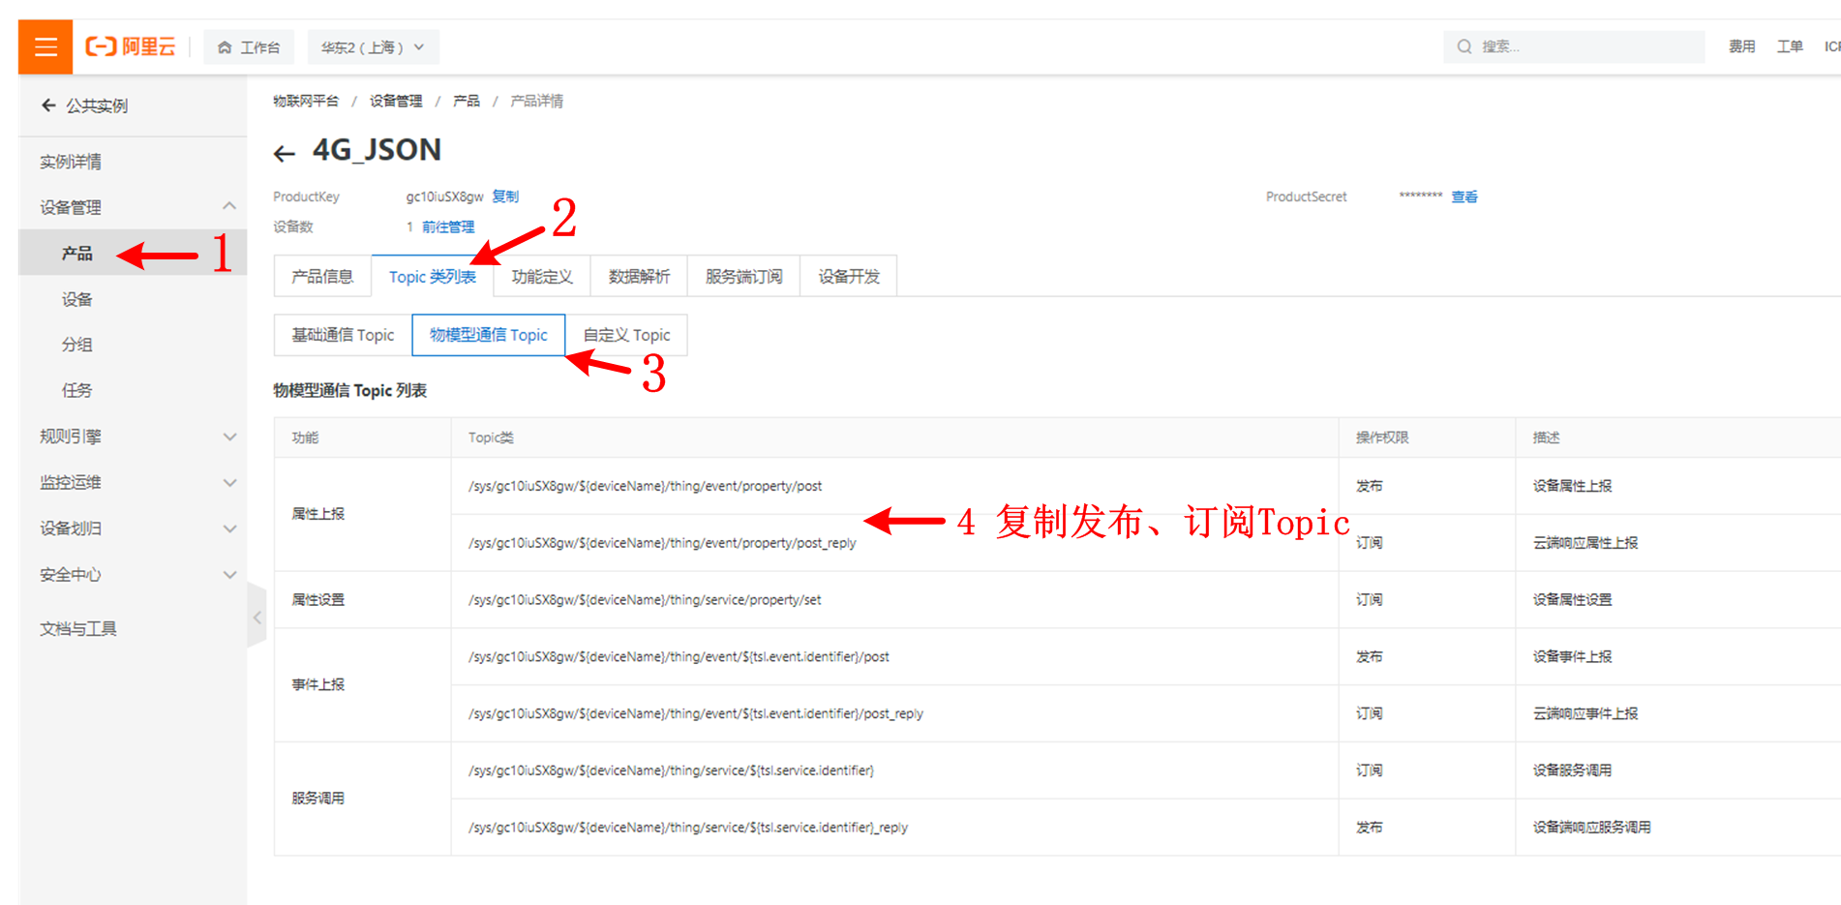This screenshot has width=1841, height=905.
Task: Collapse sidebar using the side handle
Action: pos(257,617)
